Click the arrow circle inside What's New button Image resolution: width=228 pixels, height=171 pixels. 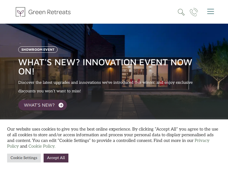[x=61, y=105]
